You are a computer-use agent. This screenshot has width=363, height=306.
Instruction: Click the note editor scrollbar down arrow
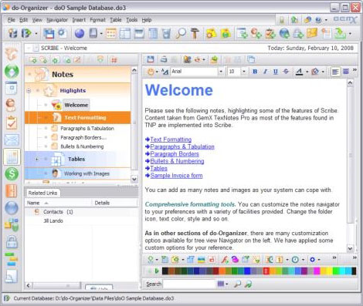pyautogui.click(x=350, y=248)
